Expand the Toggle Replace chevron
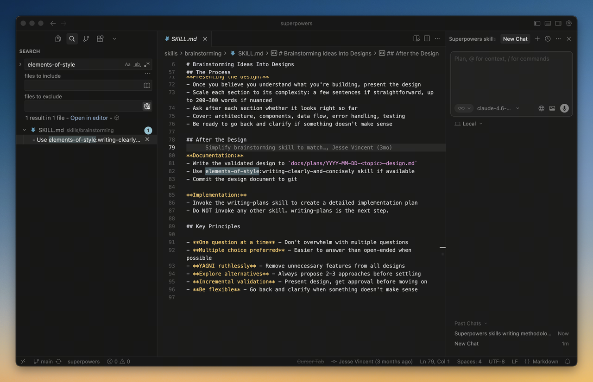593x382 pixels. click(20, 64)
